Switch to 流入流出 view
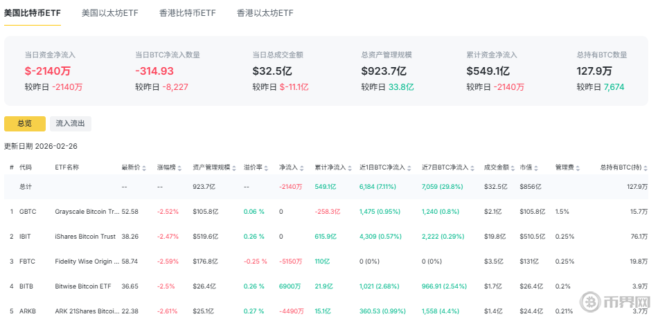Viewport: 658px width, 321px height. point(71,124)
